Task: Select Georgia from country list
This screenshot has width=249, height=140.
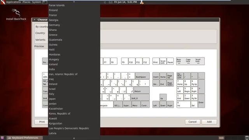Action: pyautogui.click(x=74, y=20)
